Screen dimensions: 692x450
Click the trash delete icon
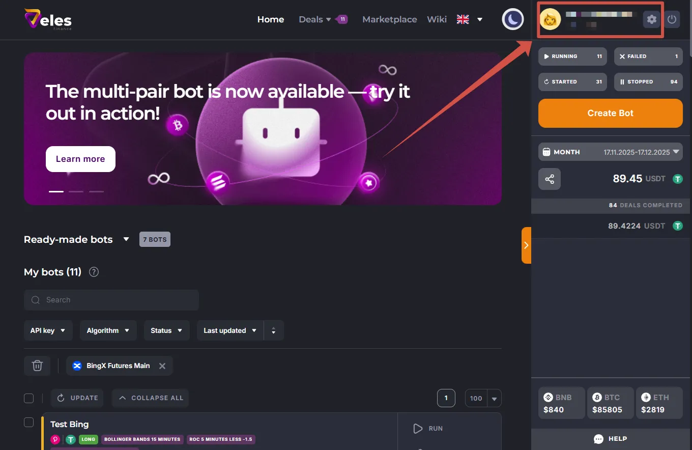37,365
